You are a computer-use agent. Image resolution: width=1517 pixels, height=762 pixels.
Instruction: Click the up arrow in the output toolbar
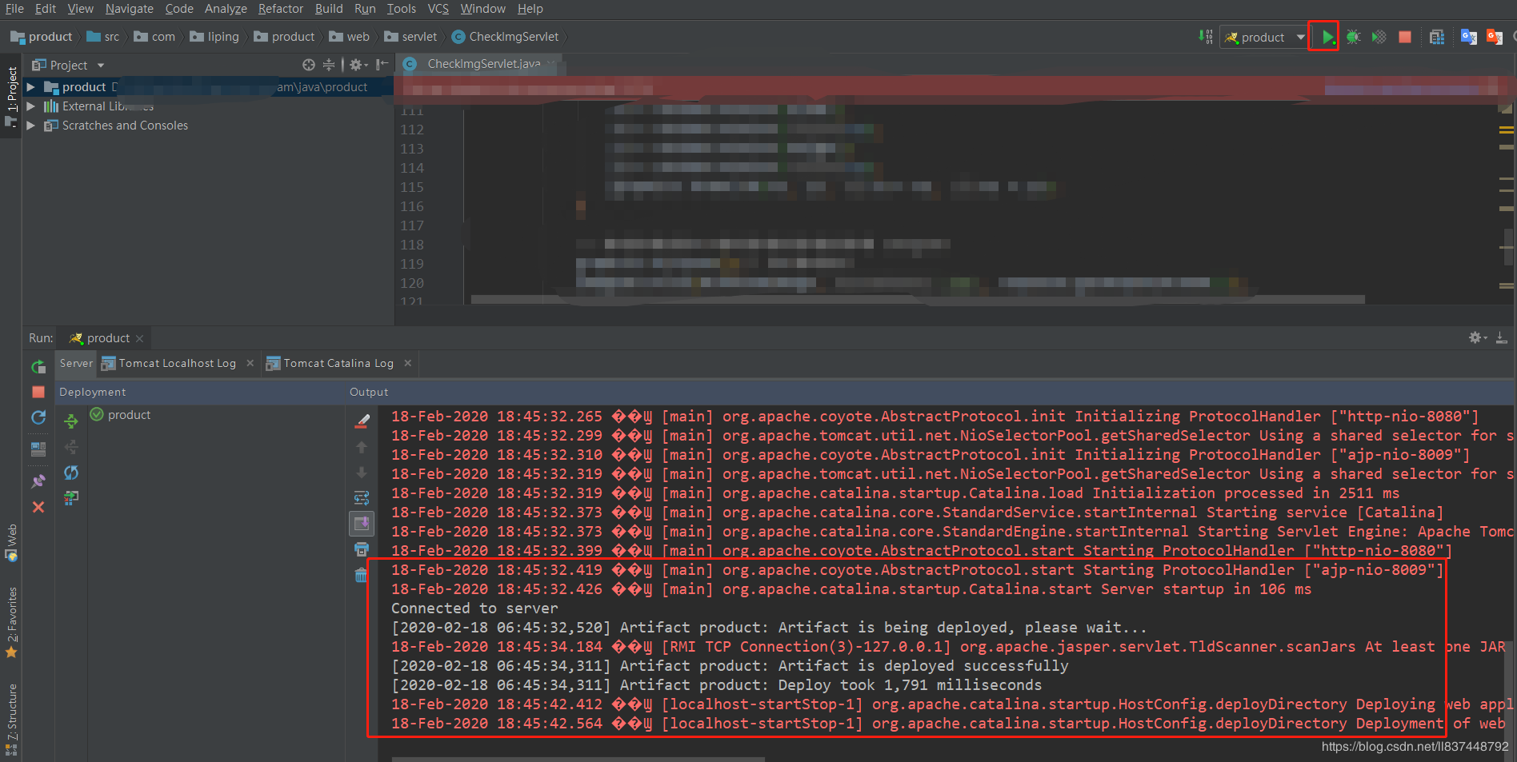(x=362, y=447)
